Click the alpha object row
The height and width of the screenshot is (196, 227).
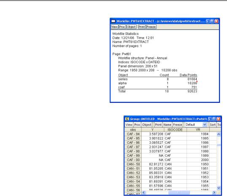[157, 83]
